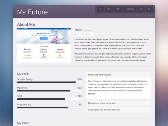168x126 pixels.
Task: Click the Graphic Design progress bar
Action: pos(49,82)
